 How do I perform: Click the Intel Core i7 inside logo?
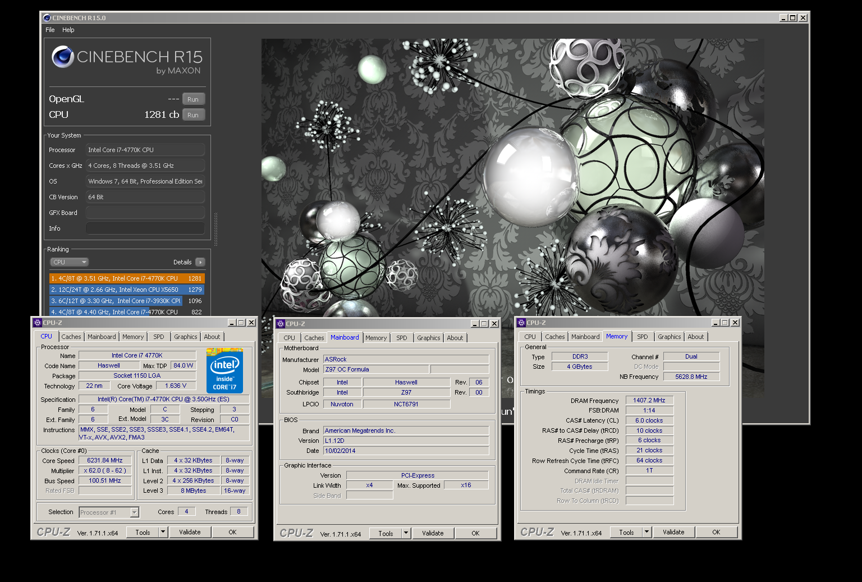point(224,370)
